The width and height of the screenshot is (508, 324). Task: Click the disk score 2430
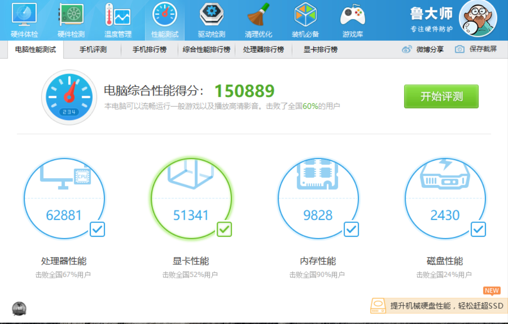[445, 215]
